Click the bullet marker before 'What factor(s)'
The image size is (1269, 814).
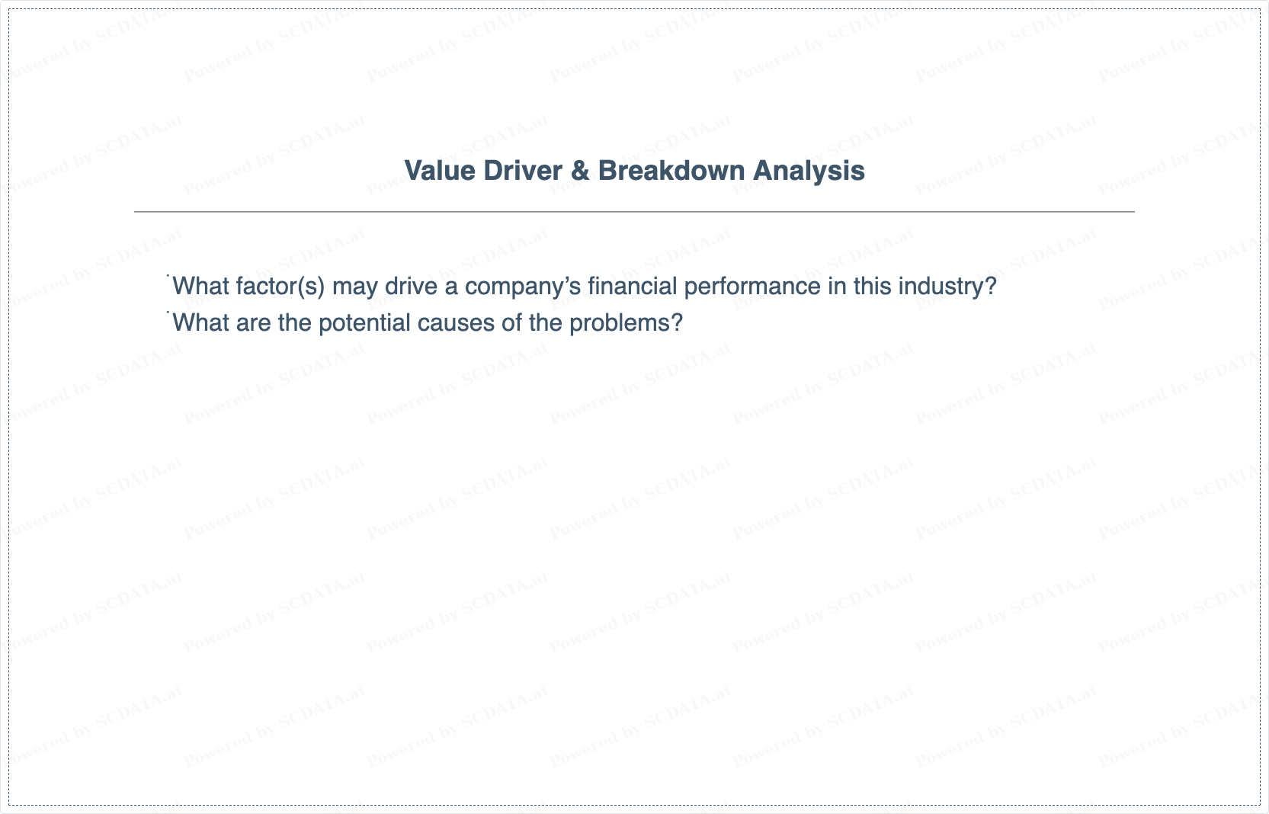[x=168, y=276]
